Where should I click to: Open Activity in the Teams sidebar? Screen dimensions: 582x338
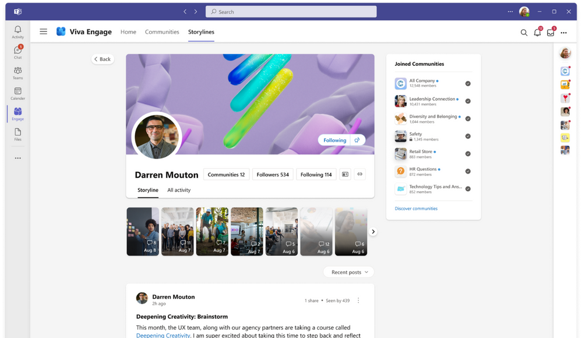coord(17,32)
